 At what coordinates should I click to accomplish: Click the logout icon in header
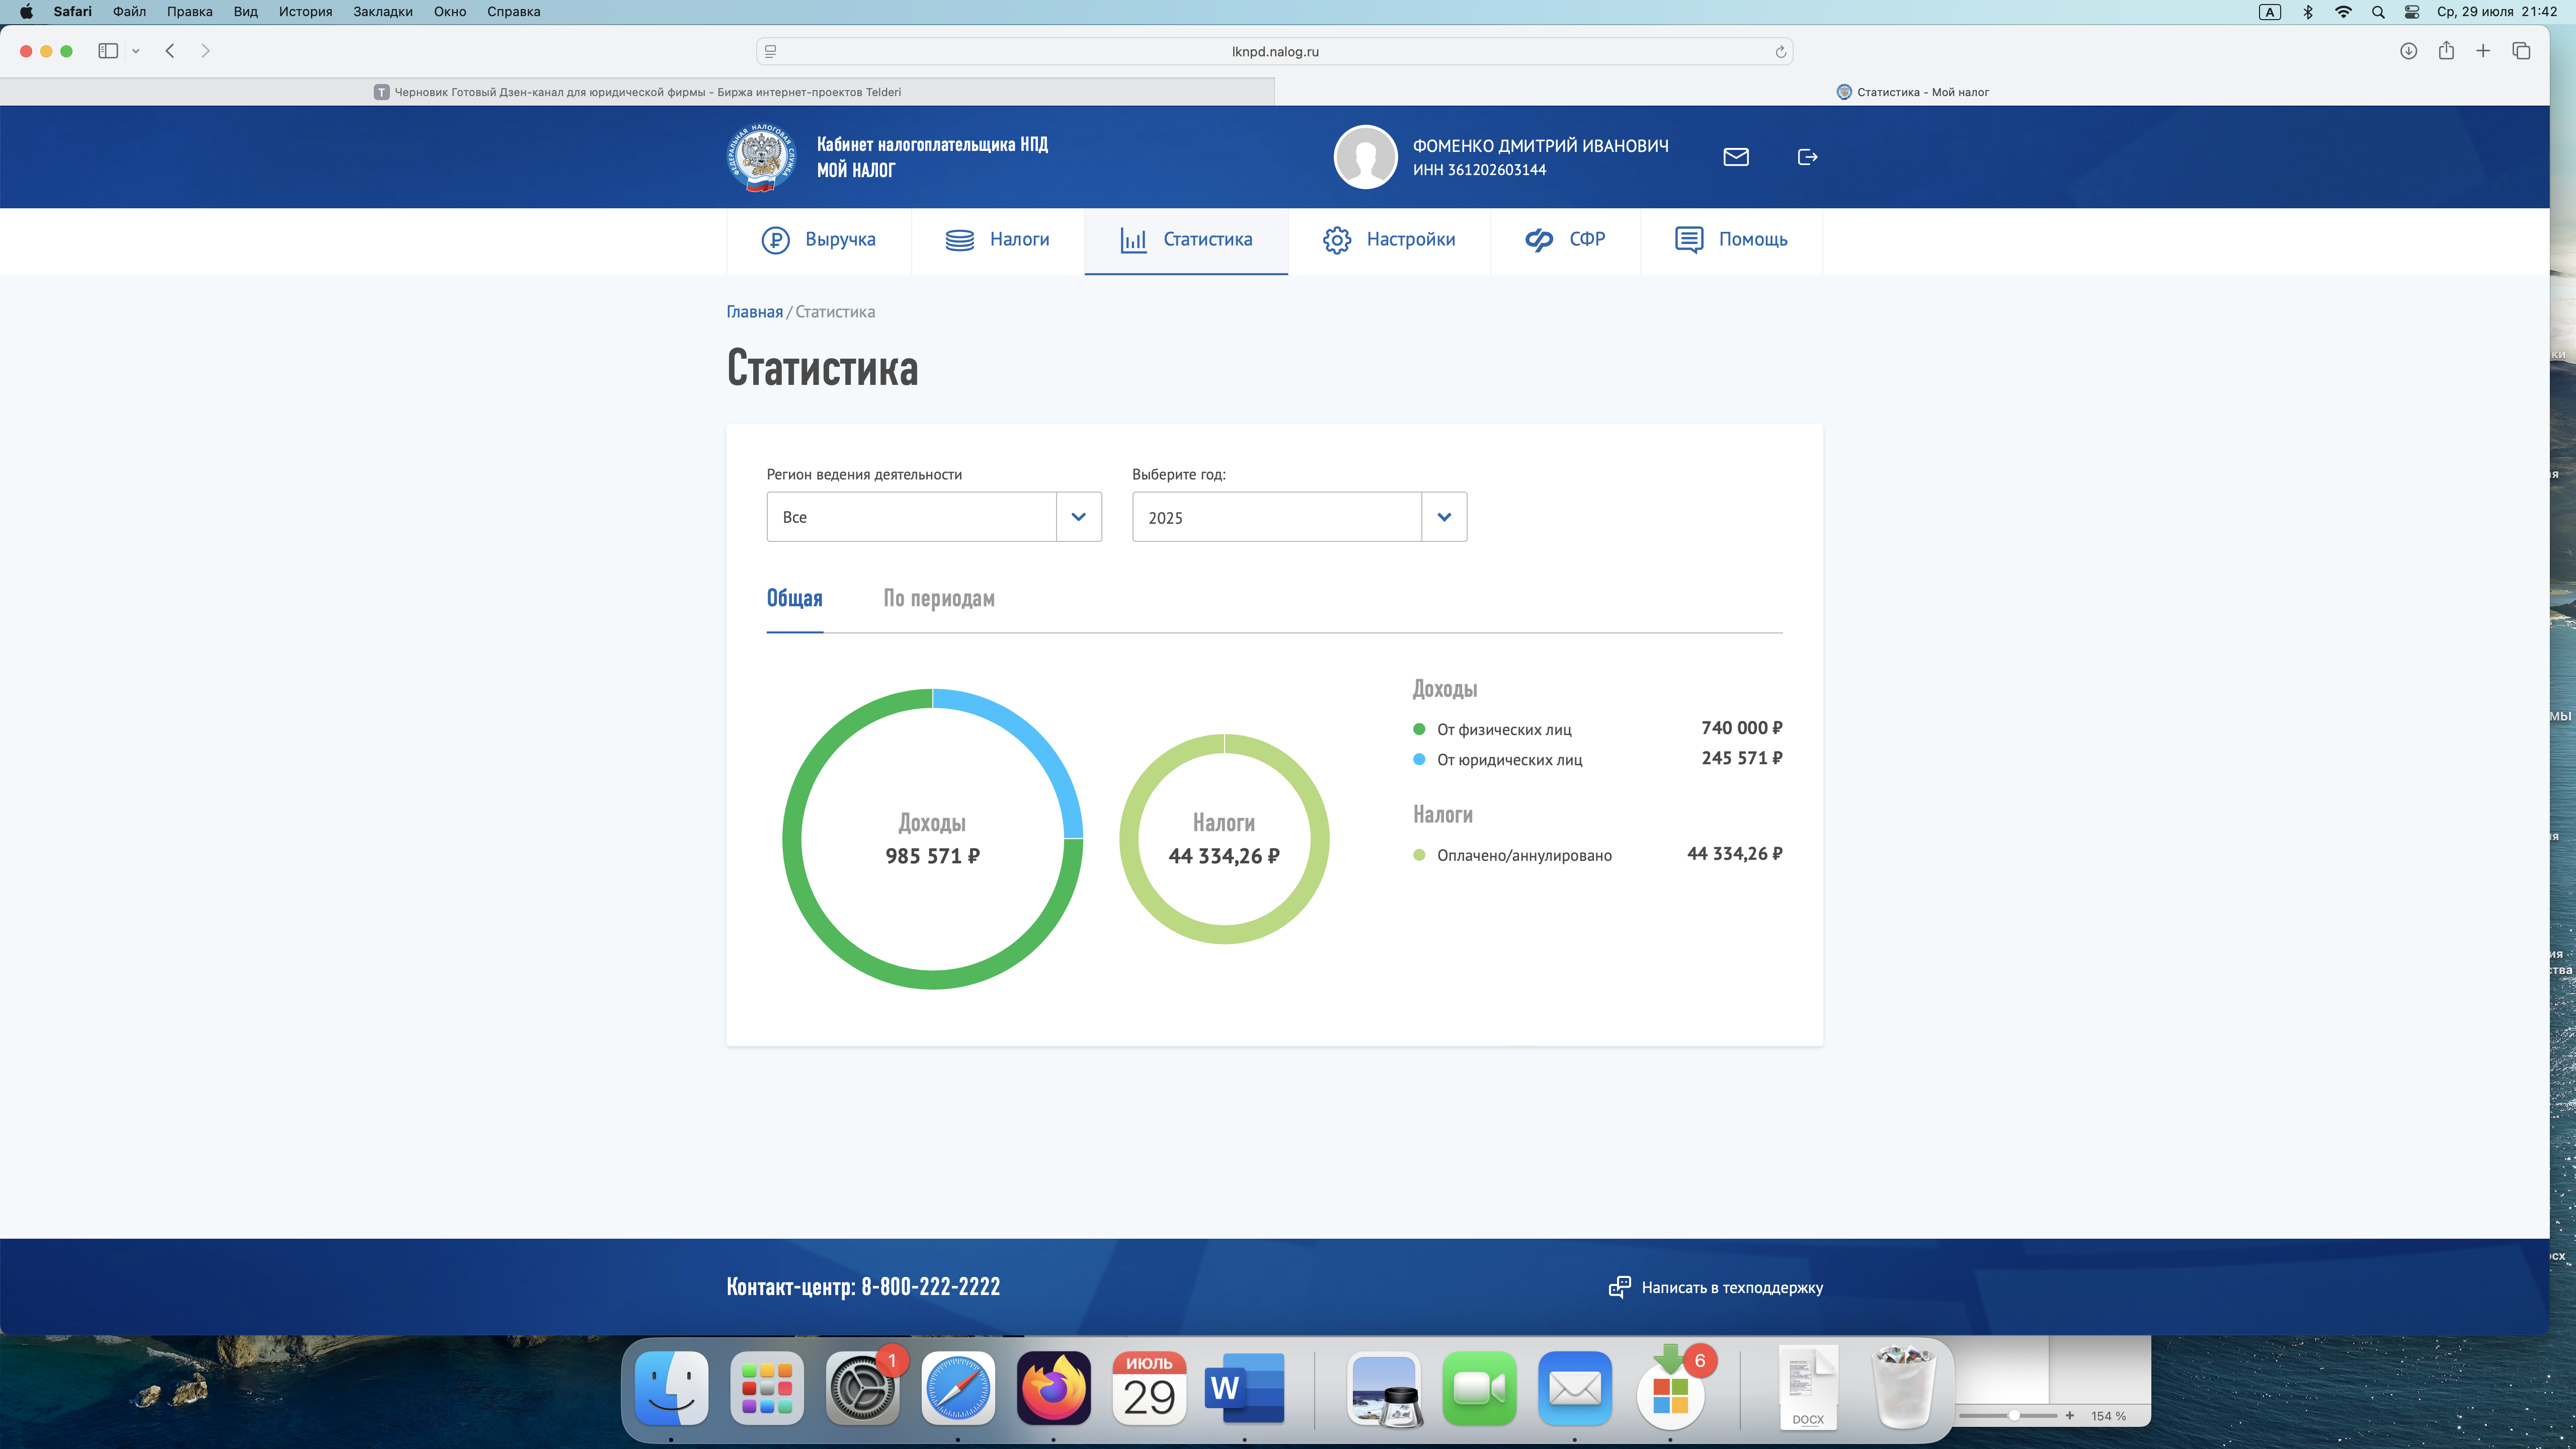1807,157
